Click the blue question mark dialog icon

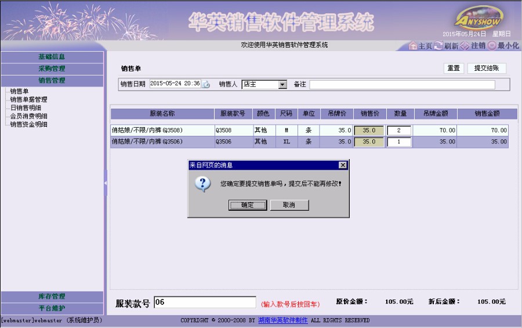203,184
